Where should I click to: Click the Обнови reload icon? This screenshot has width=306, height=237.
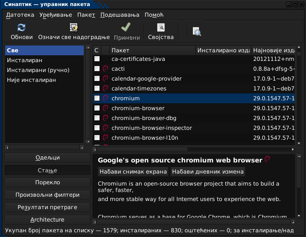(x=21, y=28)
